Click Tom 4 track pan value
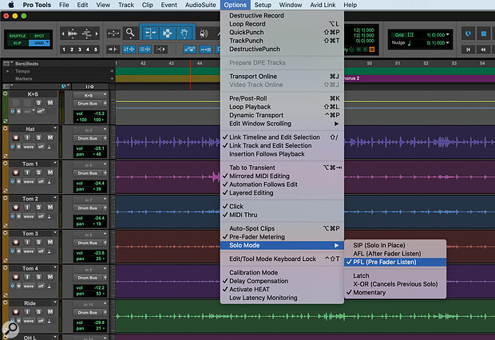The width and height of the screenshot is (495, 340). [100, 294]
